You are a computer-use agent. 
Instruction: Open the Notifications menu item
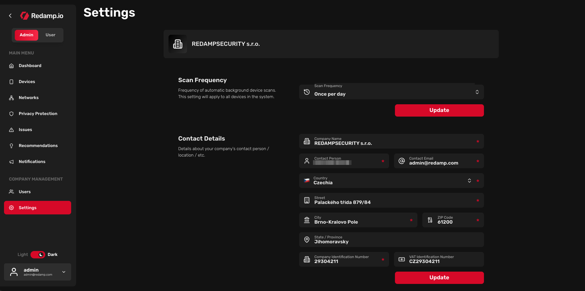click(x=38, y=162)
